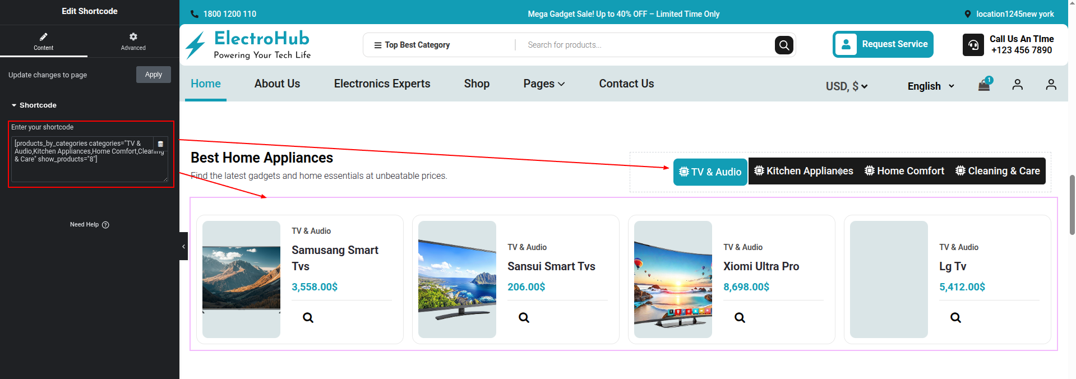Screen dimensions: 1076x379
Task: Switch to the Advanced tab
Action: point(133,41)
